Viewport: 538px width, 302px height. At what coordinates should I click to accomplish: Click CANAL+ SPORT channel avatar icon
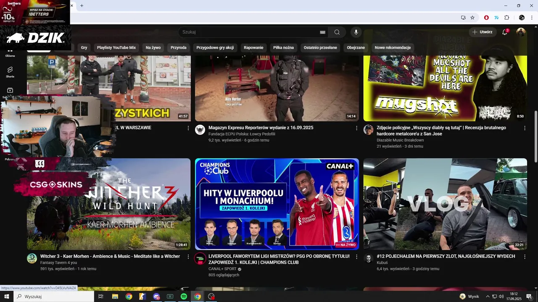(200, 258)
